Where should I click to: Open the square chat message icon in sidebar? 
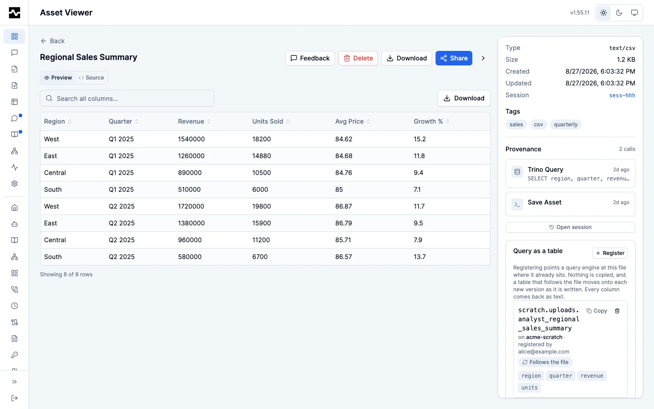[15, 53]
